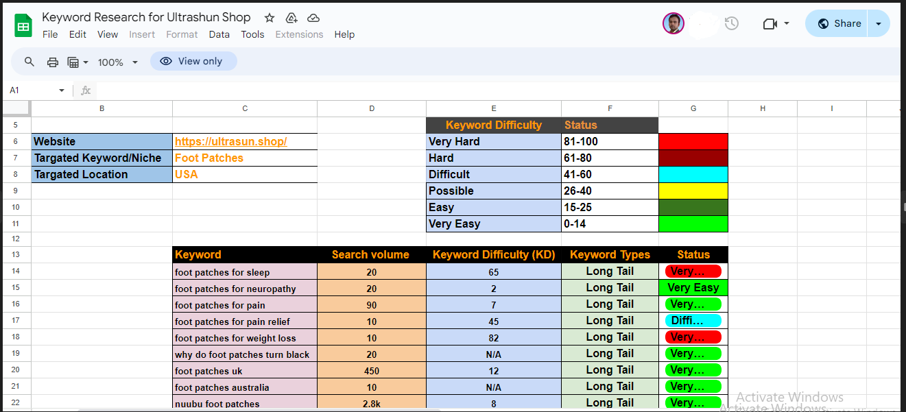
Task: Select the '450' search volume cell
Action: pyautogui.click(x=372, y=370)
